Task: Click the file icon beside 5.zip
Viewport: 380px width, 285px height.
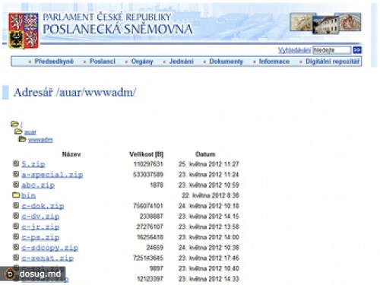Action: click(x=16, y=163)
